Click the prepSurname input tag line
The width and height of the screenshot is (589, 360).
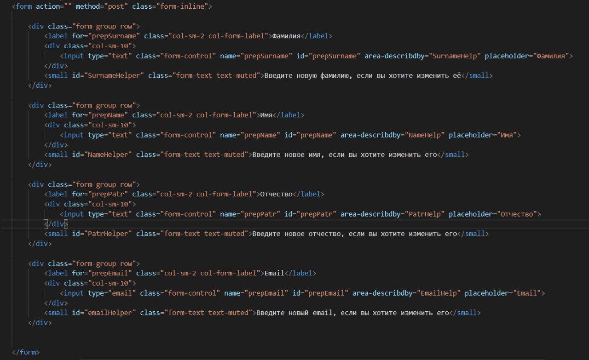pos(317,56)
